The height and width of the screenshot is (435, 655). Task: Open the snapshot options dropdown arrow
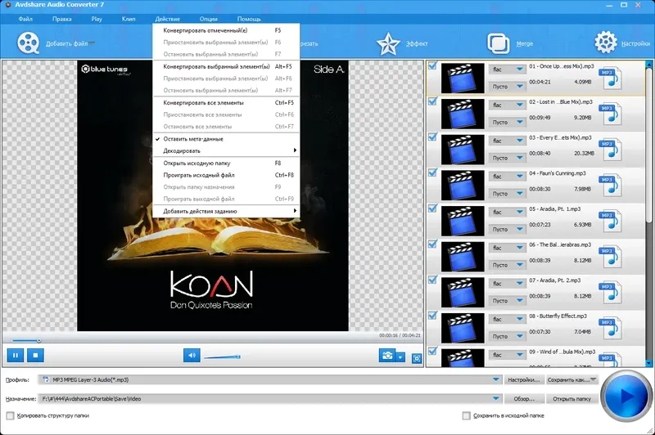point(400,357)
